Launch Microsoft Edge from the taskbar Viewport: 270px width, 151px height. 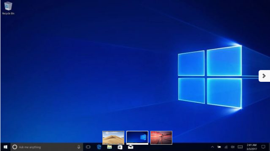[99, 147]
